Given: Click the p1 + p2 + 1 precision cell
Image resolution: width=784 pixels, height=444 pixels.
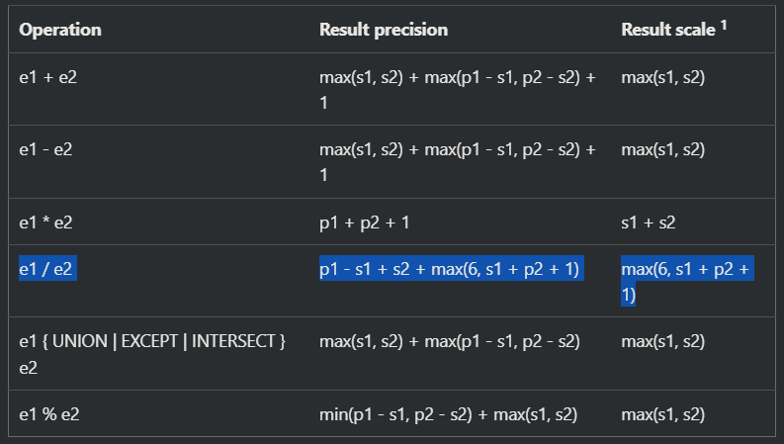Looking at the screenshot, I should tap(365, 223).
